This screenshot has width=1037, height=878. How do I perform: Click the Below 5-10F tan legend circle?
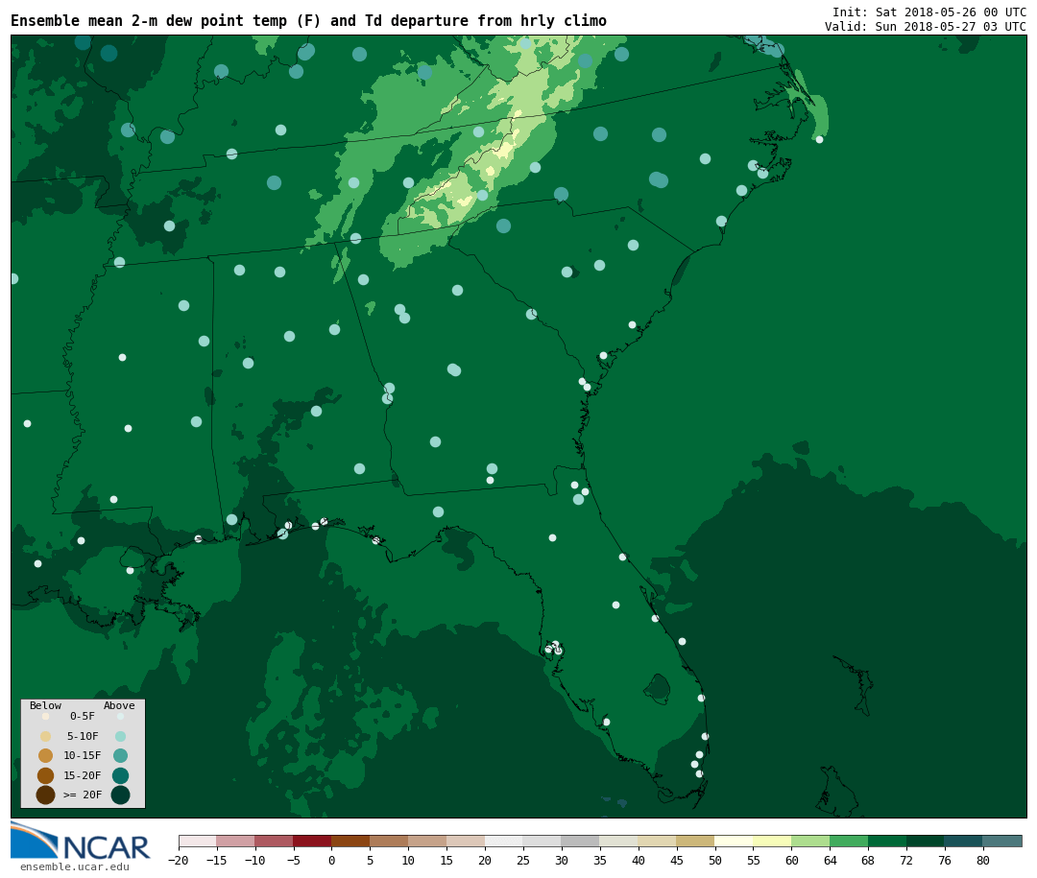(x=46, y=737)
